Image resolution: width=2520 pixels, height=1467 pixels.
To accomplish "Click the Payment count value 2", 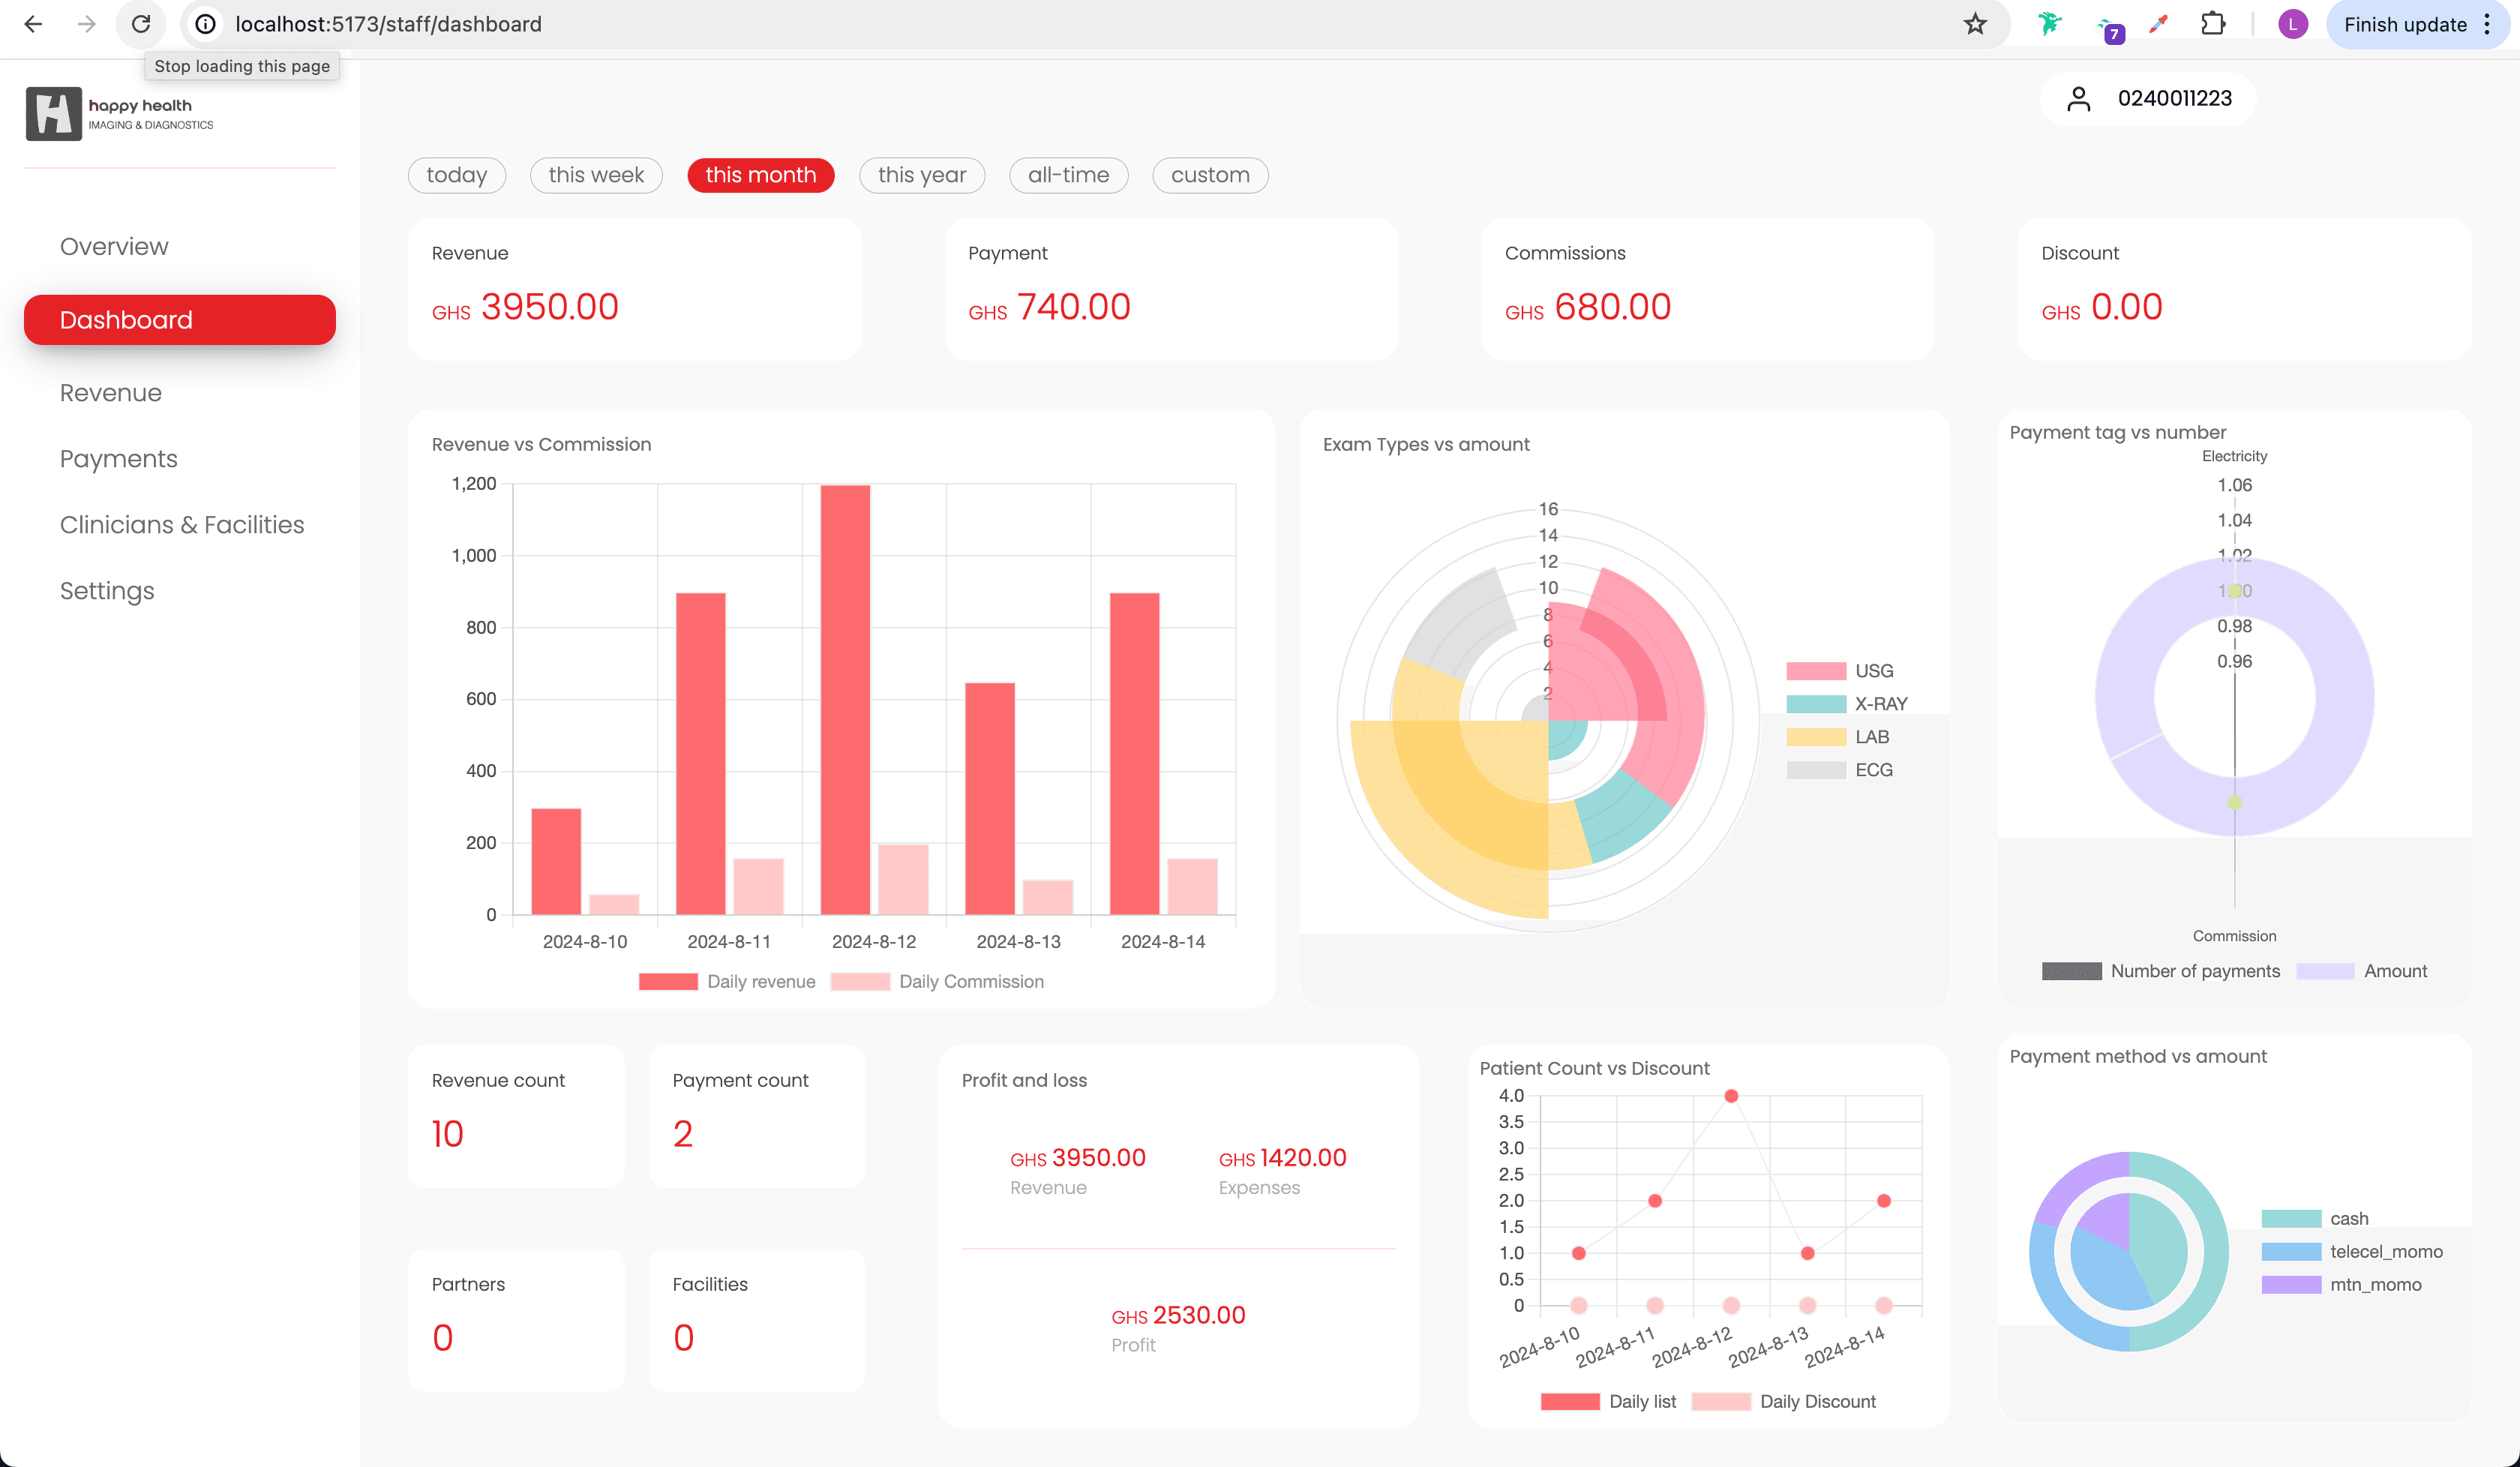I will pyautogui.click(x=683, y=1134).
